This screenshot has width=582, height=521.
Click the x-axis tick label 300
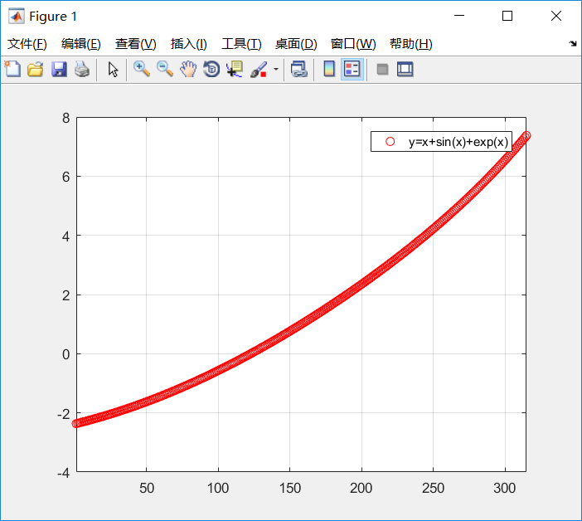click(x=504, y=488)
